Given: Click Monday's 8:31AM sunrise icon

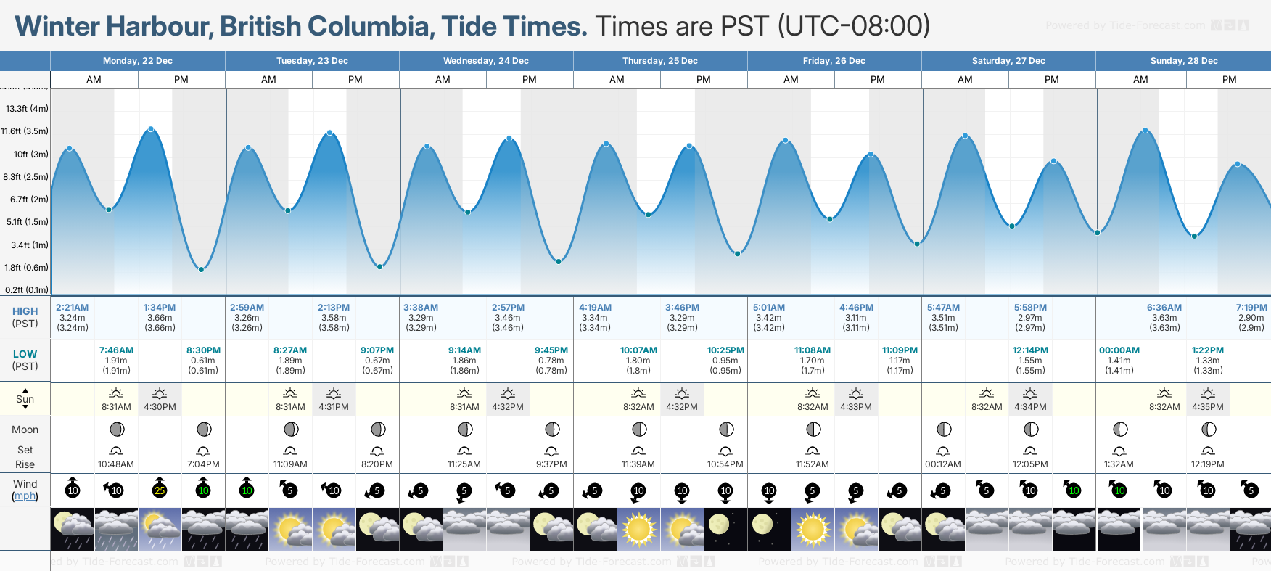Looking at the screenshot, I should coord(116,394).
